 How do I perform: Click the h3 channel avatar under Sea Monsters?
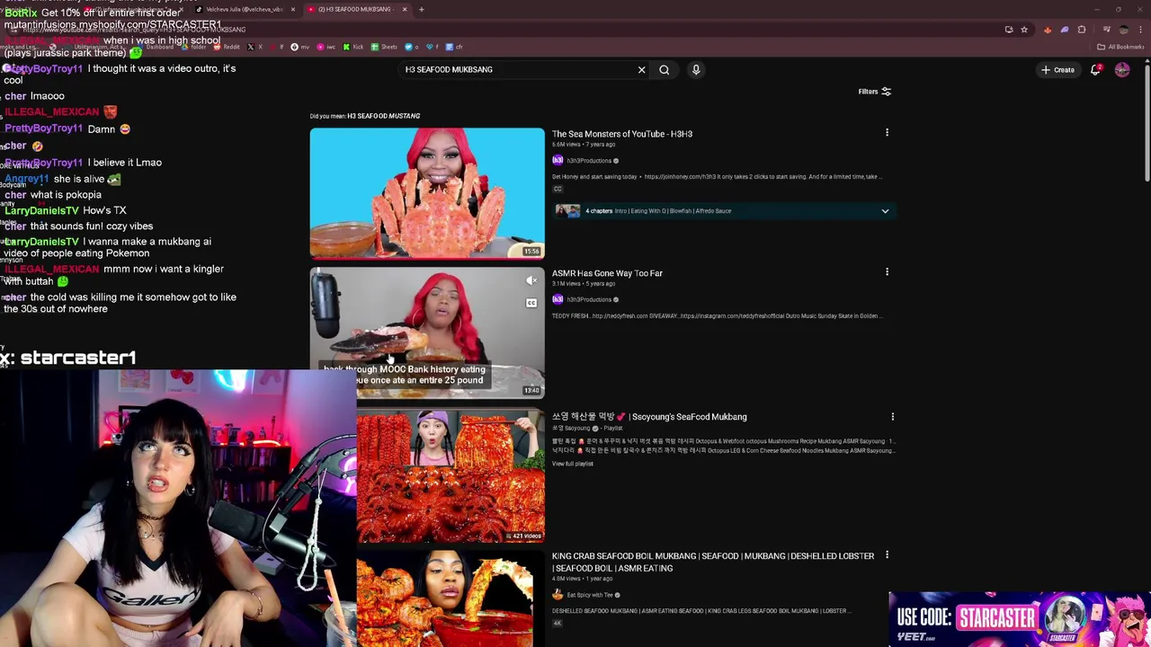tap(558, 160)
